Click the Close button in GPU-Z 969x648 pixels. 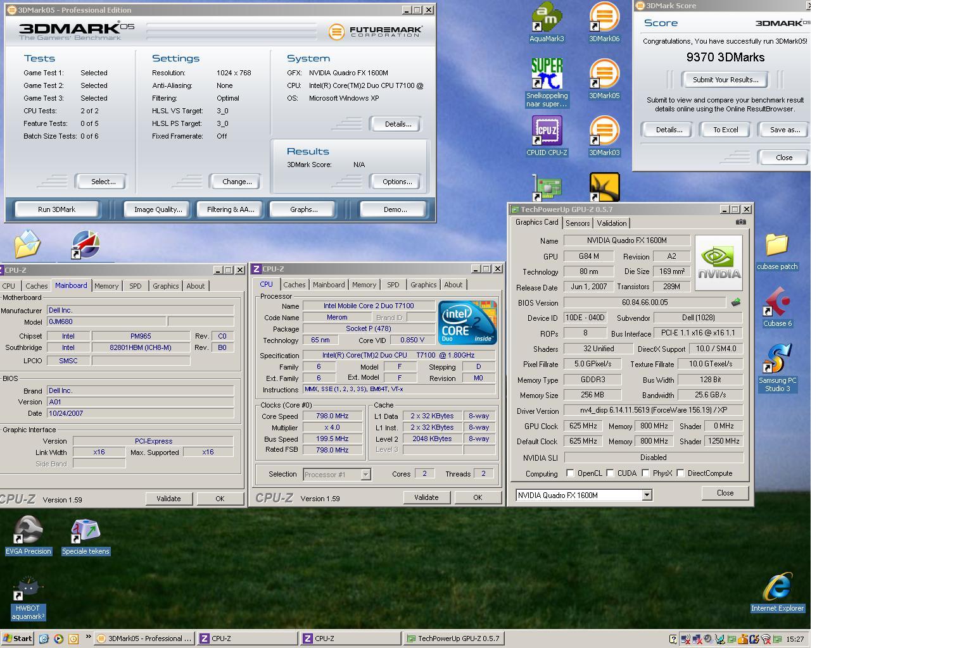coord(725,493)
